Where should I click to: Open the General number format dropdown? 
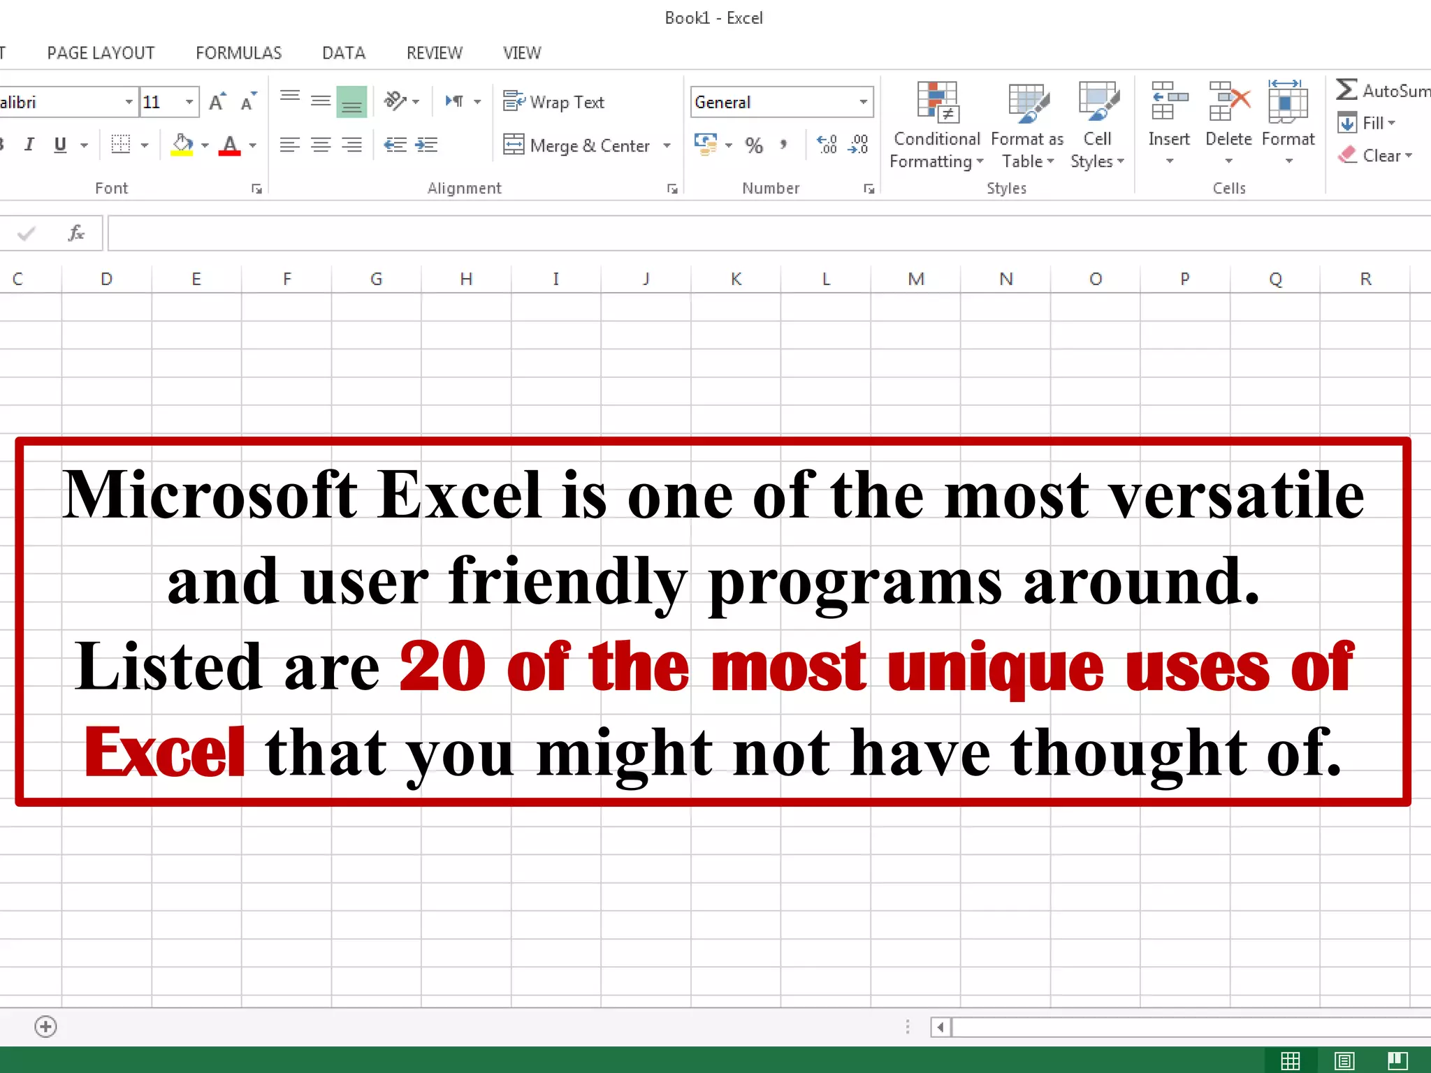click(x=864, y=102)
